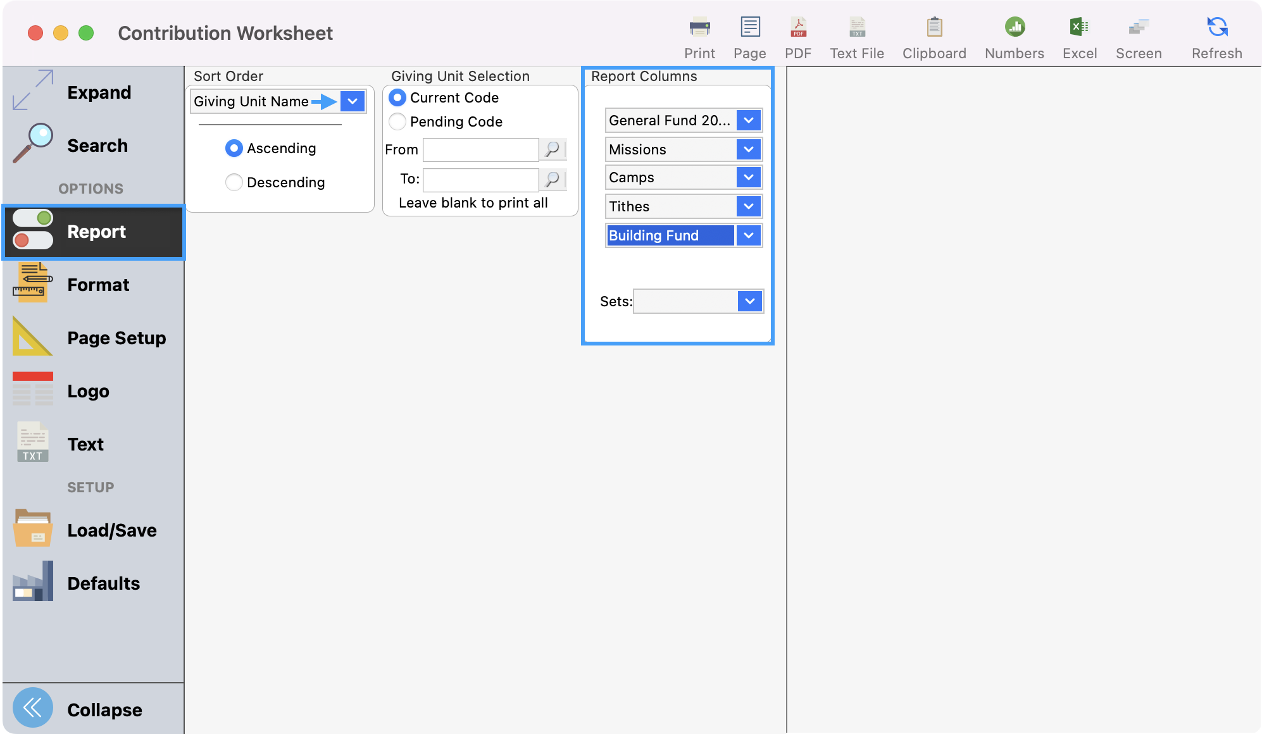Export report to PDF
The height and width of the screenshot is (734, 1262).
tap(797, 35)
